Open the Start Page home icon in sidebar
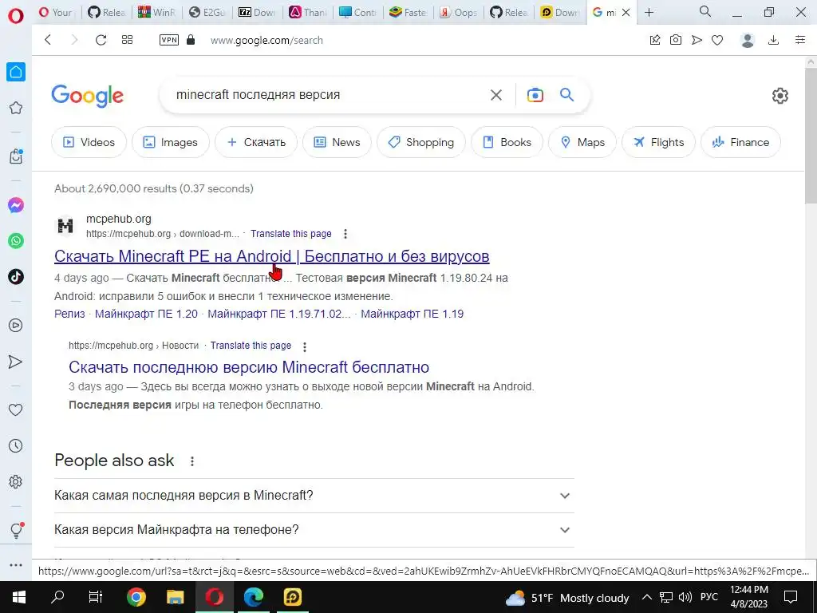The height and width of the screenshot is (613, 817). [16, 72]
